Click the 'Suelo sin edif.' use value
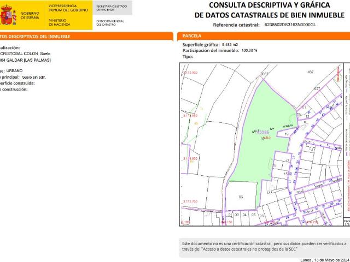 click(x=34, y=78)
